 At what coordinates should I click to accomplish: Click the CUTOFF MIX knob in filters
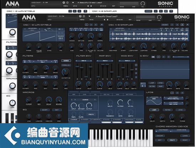(x=66, y=72)
